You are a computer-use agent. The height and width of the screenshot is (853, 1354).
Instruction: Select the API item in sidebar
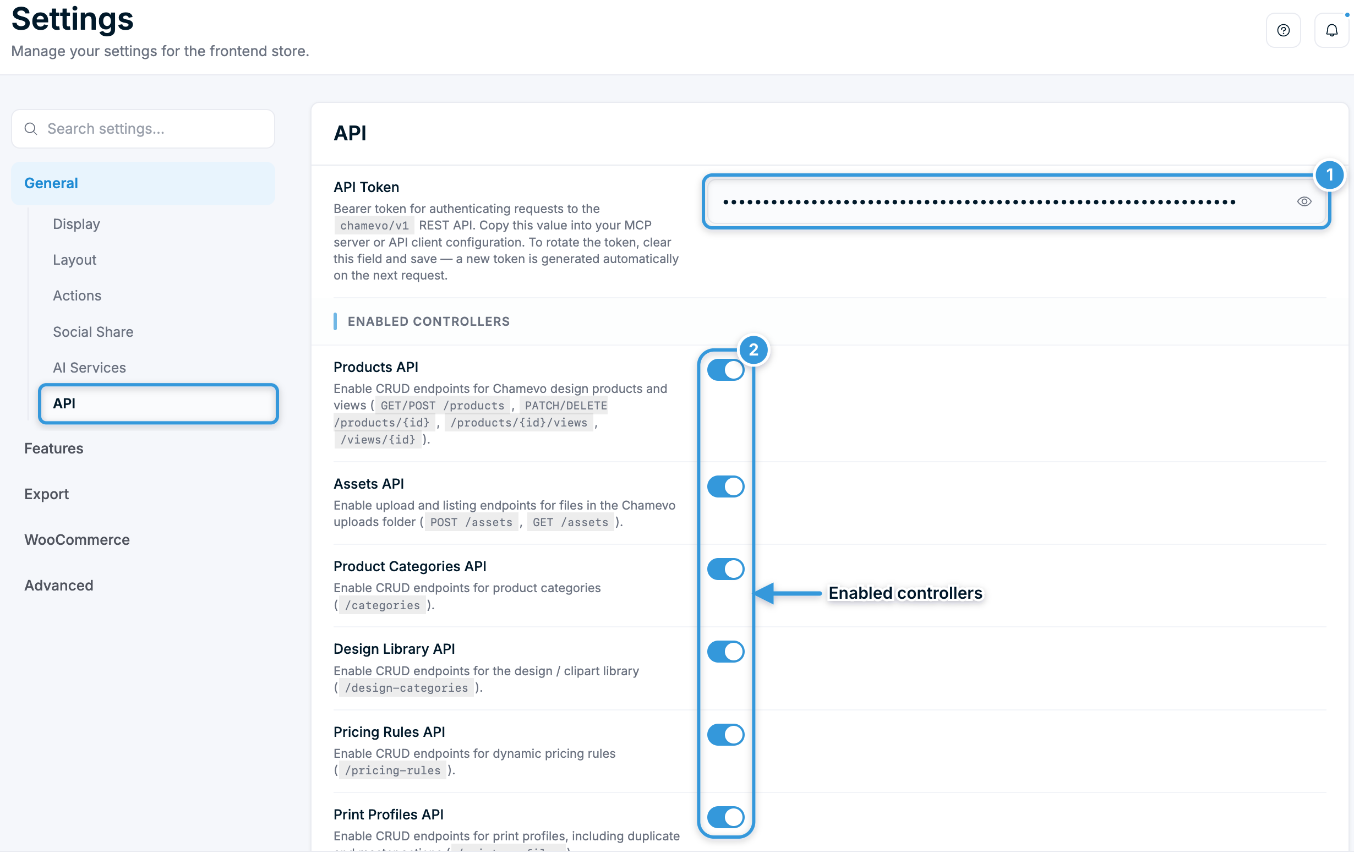tap(158, 404)
